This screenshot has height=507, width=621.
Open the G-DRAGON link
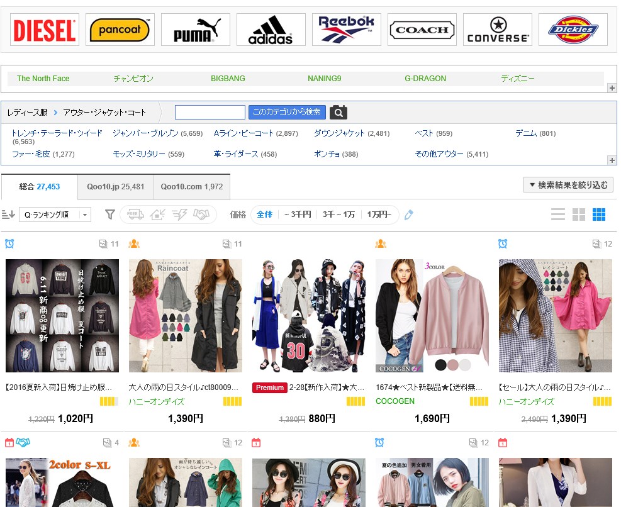point(425,79)
